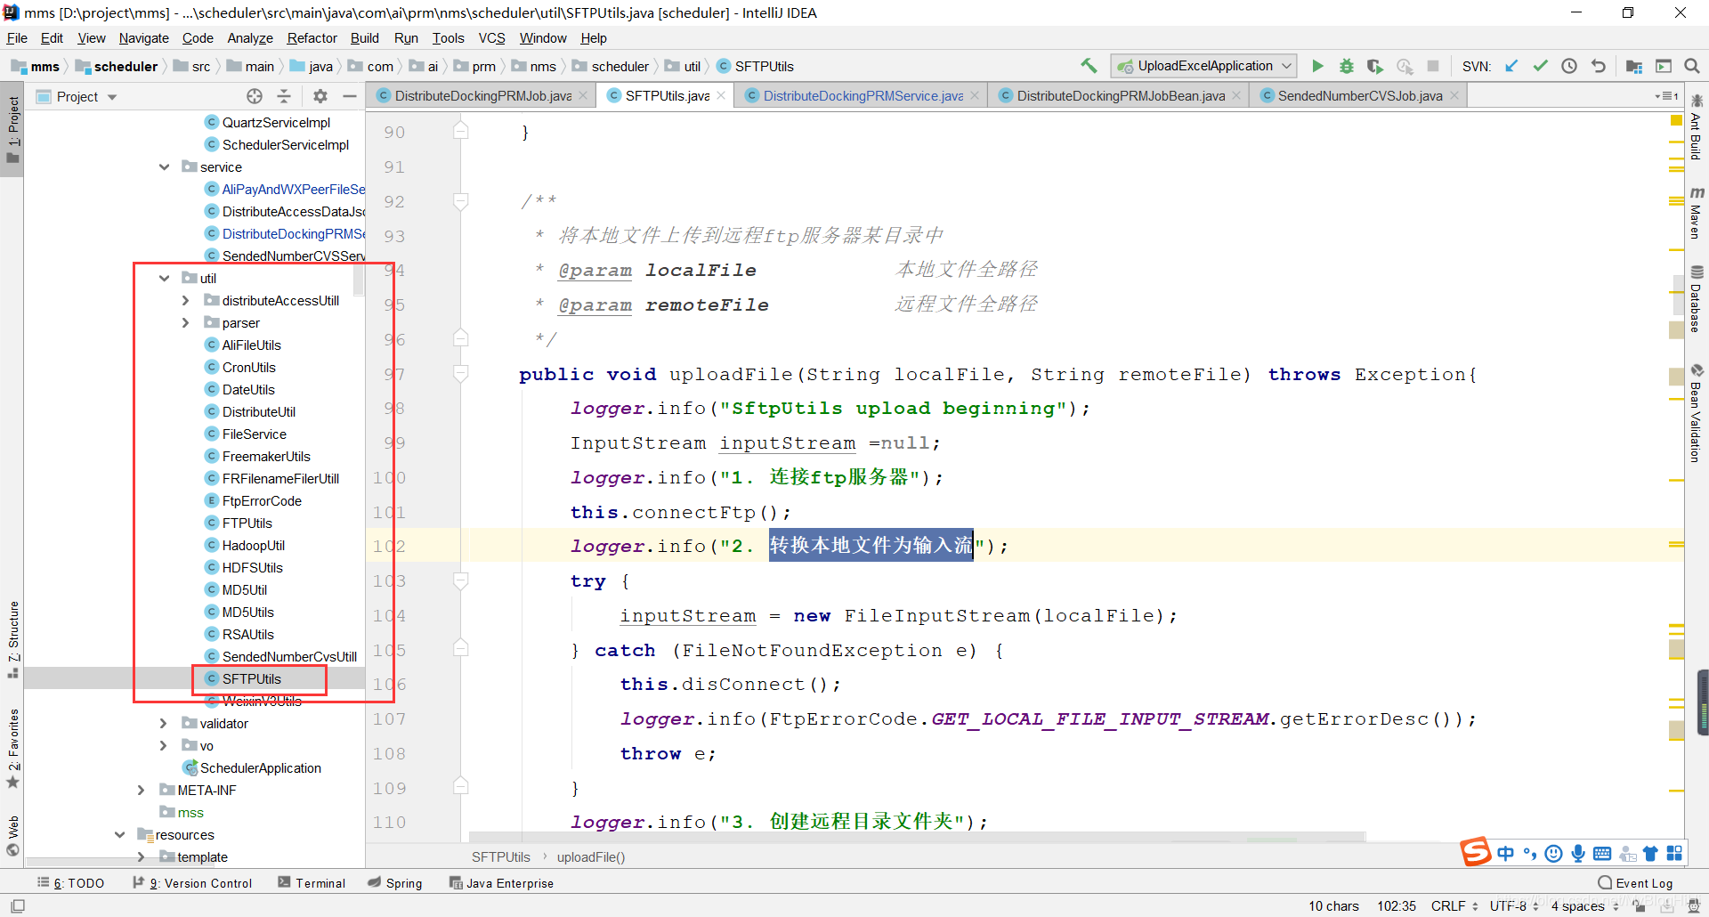Image resolution: width=1709 pixels, height=917 pixels.
Task: Open the Navigate menu
Action: [x=143, y=38]
